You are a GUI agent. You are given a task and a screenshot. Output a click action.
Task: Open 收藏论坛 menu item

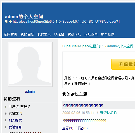click(x=74, y=34)
